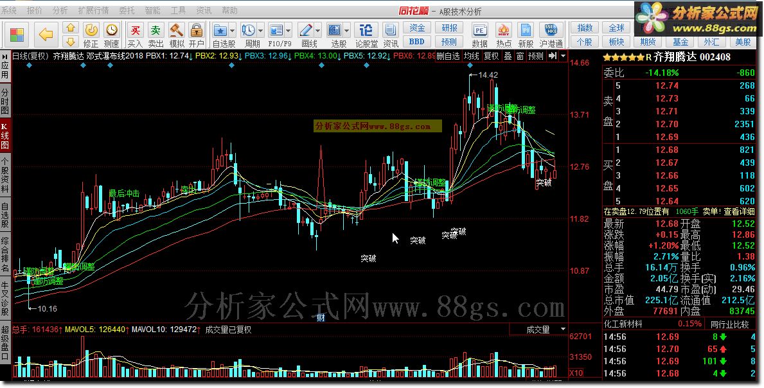764x388 pixels.
Task: Switch to K线图 sidebar tab
Action: [5, 136]
